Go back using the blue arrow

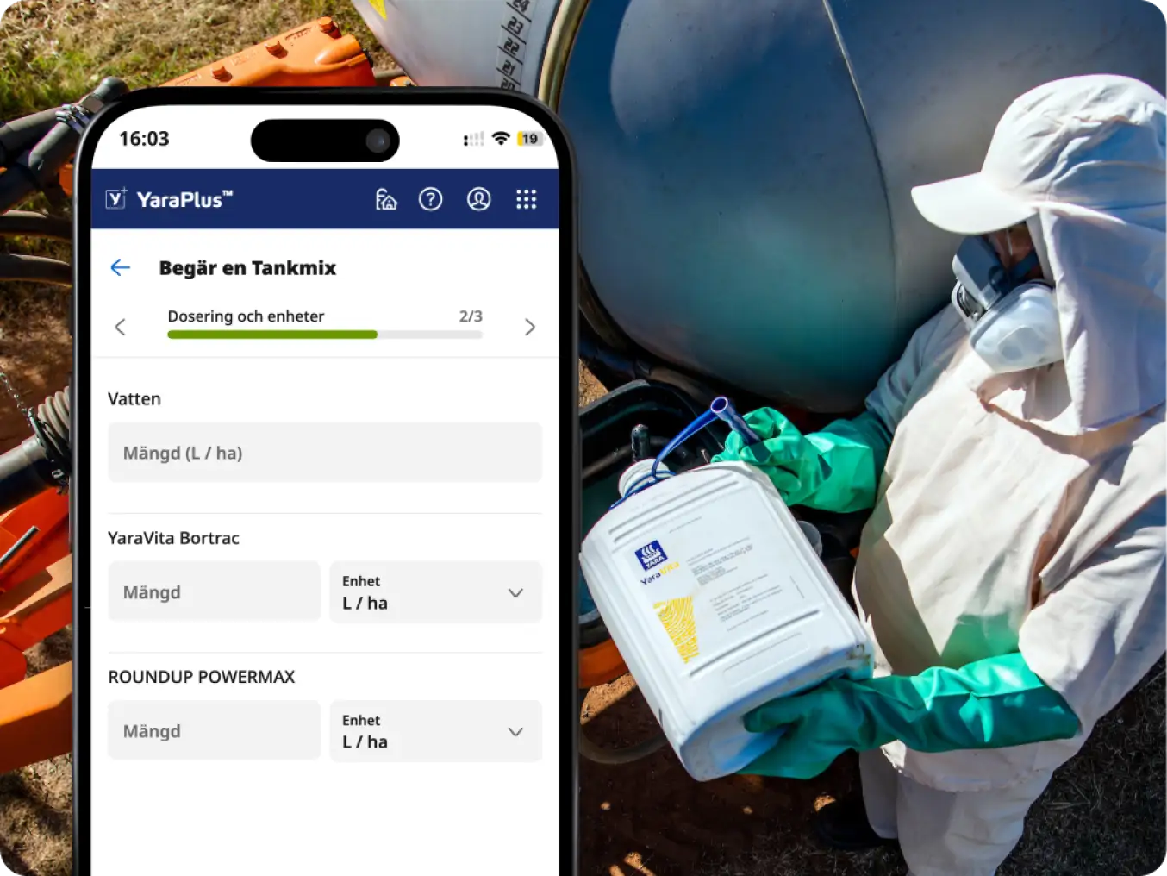121,267
